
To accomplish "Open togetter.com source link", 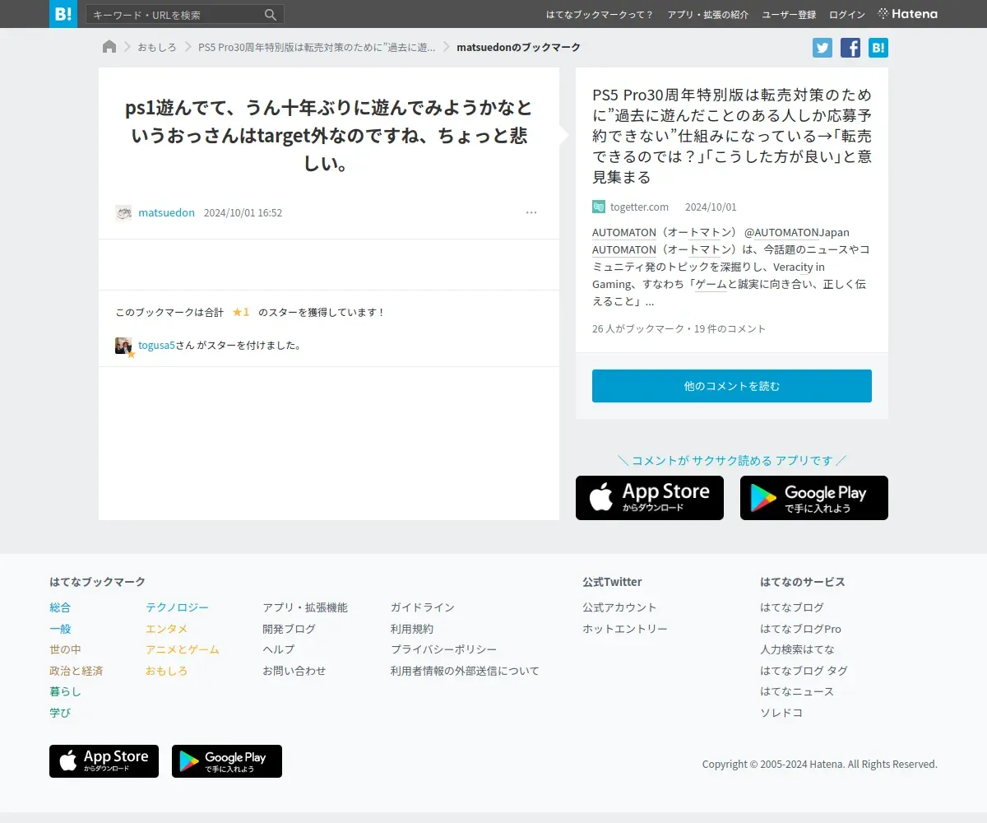I will (x=639, y=207).
